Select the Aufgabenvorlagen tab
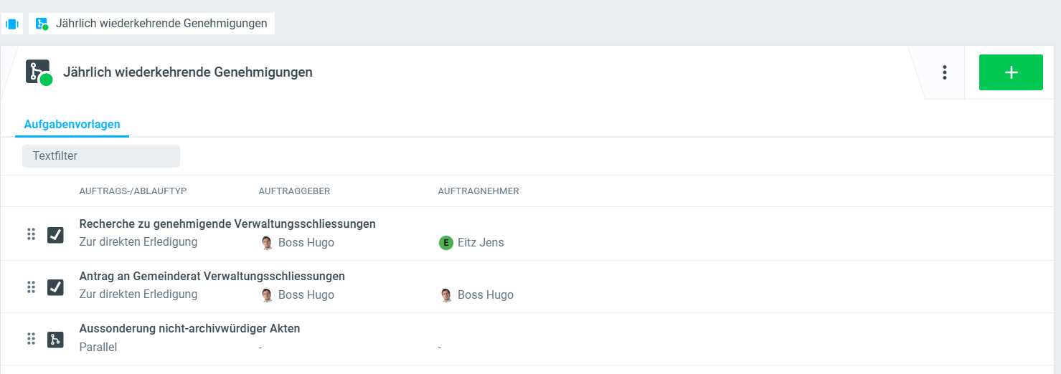The image size is (1061, 374). 72,125
